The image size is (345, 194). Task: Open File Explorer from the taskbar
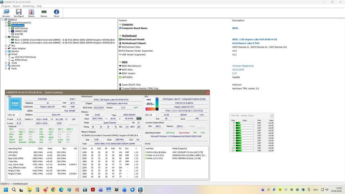pyautogui.click(x=29, y=190)
